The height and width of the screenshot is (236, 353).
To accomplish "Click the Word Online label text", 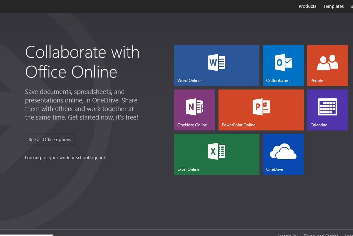I will 189,80.
